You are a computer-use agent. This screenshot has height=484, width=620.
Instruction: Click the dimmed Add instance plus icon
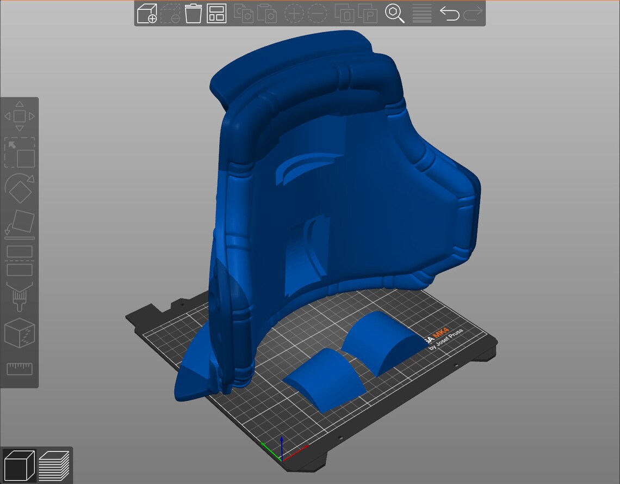click(x=294, y=14)
